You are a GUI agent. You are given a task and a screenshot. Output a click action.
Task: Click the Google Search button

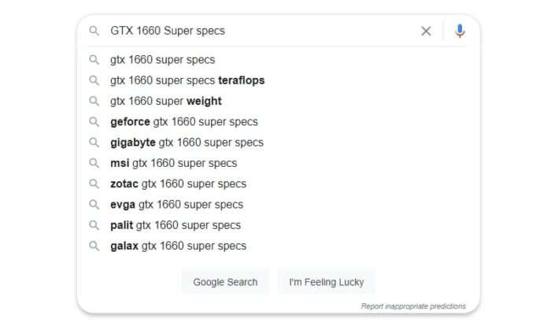[225, 282]
